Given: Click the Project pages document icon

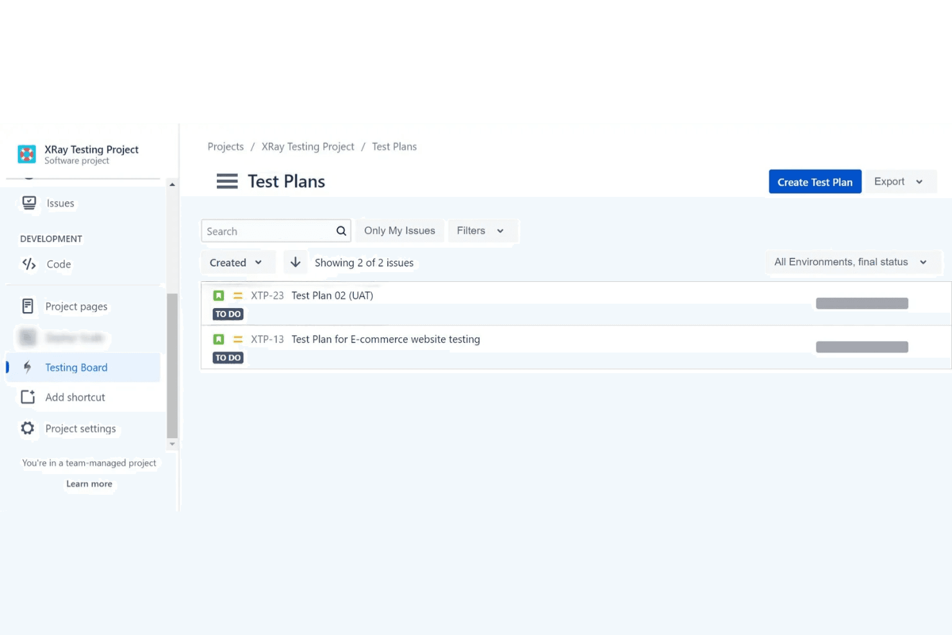Looking at the screenshot, I should pos(28,306).
